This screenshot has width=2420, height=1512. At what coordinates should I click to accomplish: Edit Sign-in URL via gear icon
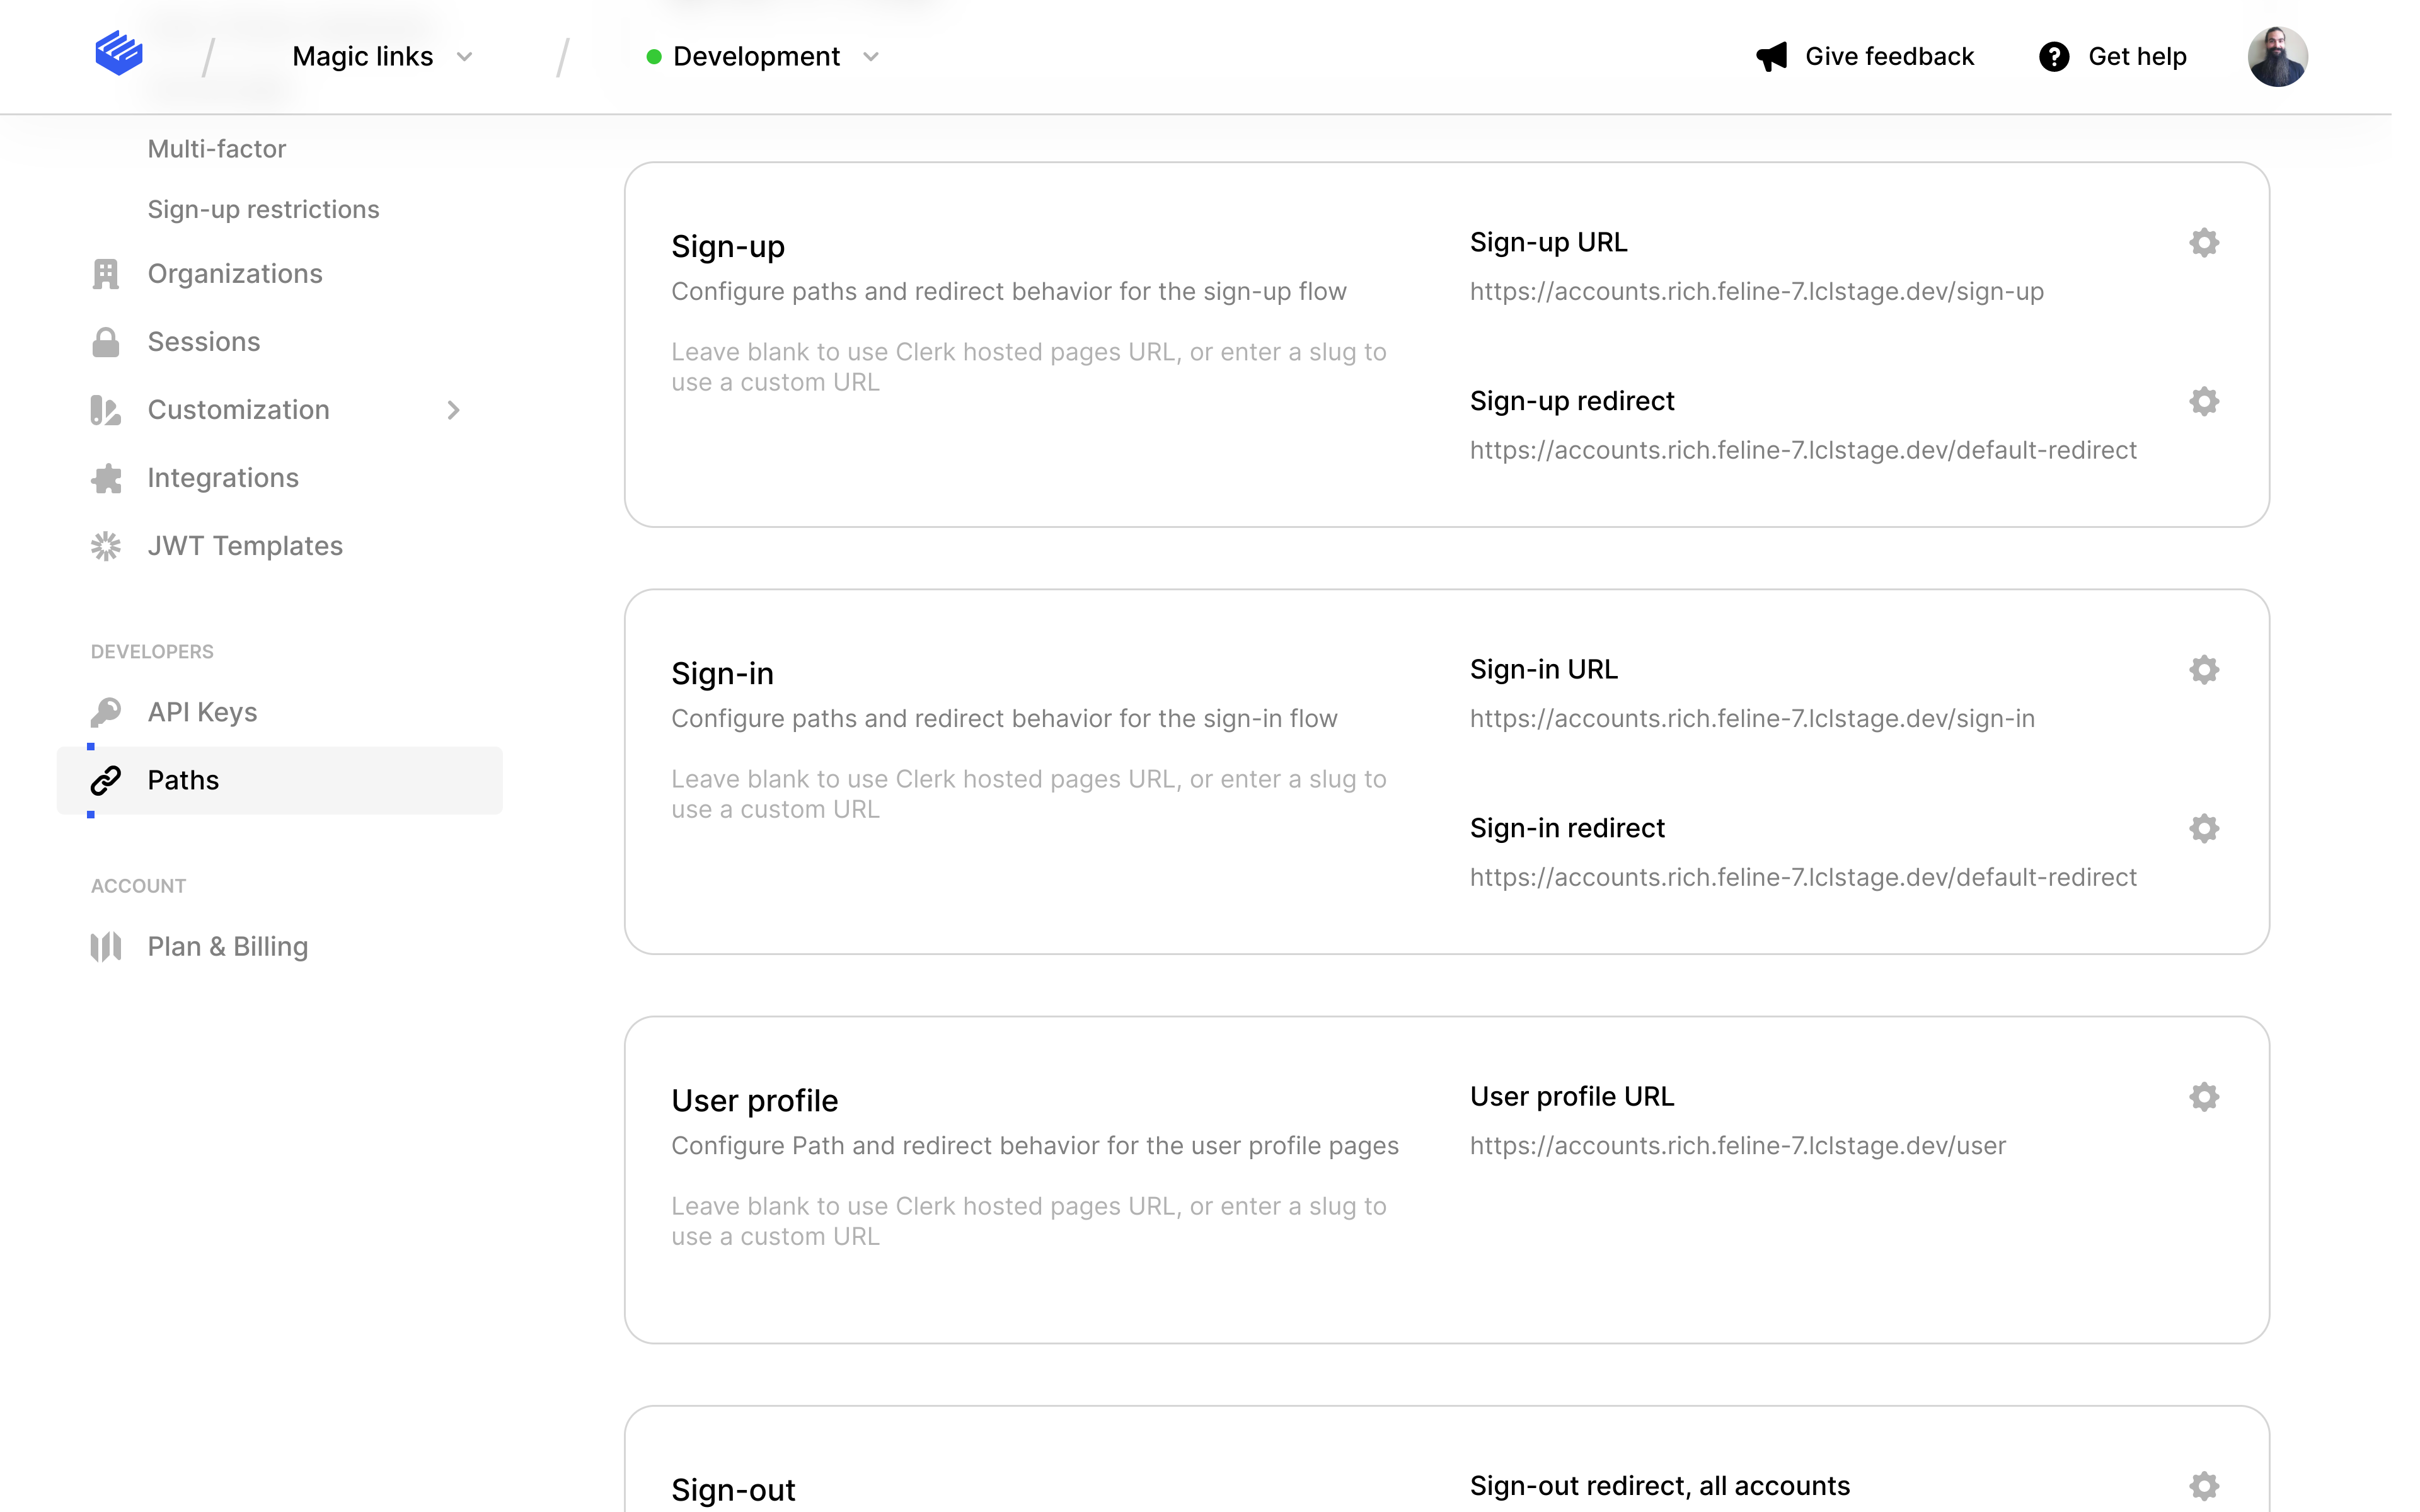pos(2204,669)
